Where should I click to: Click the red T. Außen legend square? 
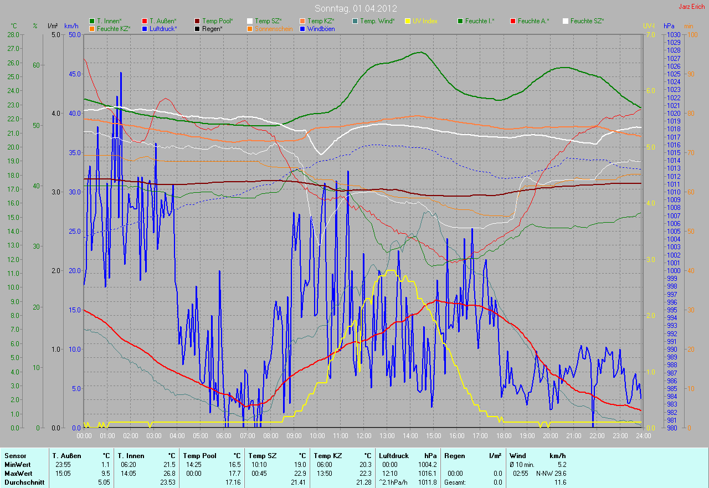(x=145, y=21)
